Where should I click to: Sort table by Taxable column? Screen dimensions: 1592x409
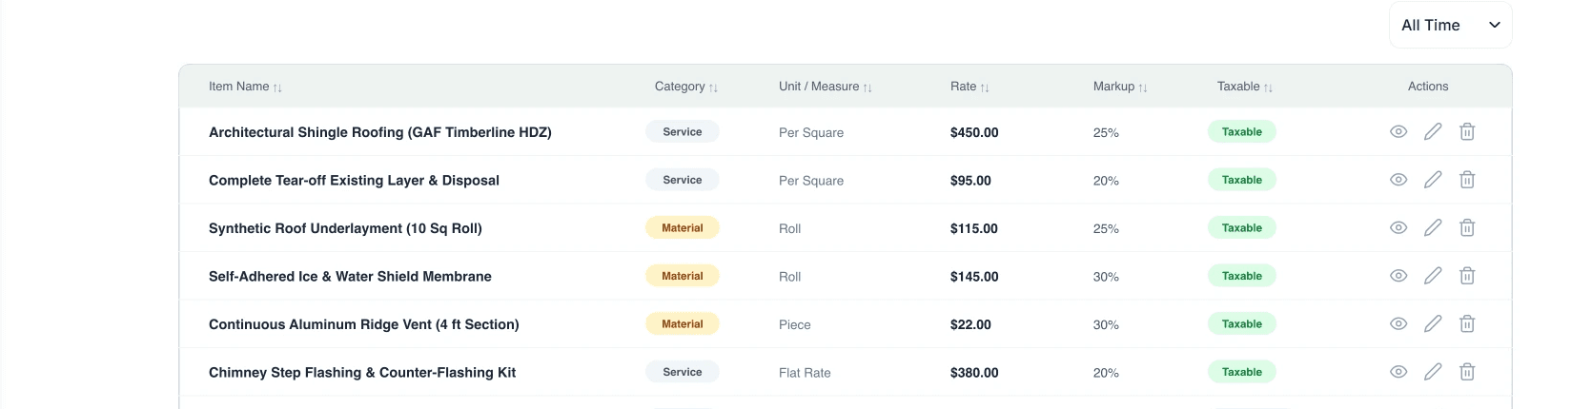[x=1245, y=87]
